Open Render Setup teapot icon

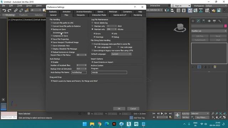(x=213, y=10)
